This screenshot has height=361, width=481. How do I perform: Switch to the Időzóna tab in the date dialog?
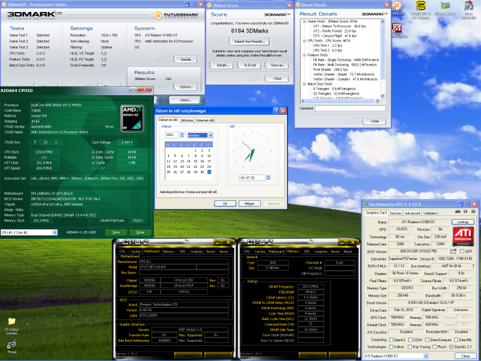tap(187, 120)
